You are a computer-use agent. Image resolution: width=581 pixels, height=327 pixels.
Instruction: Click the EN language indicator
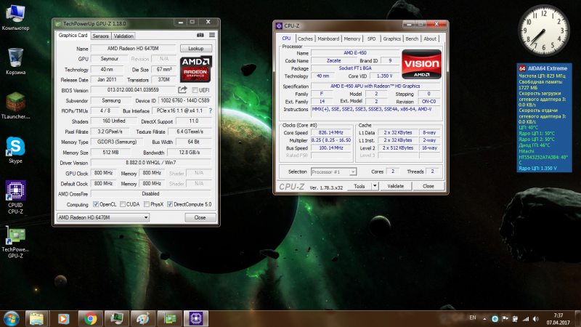point(473,318)
